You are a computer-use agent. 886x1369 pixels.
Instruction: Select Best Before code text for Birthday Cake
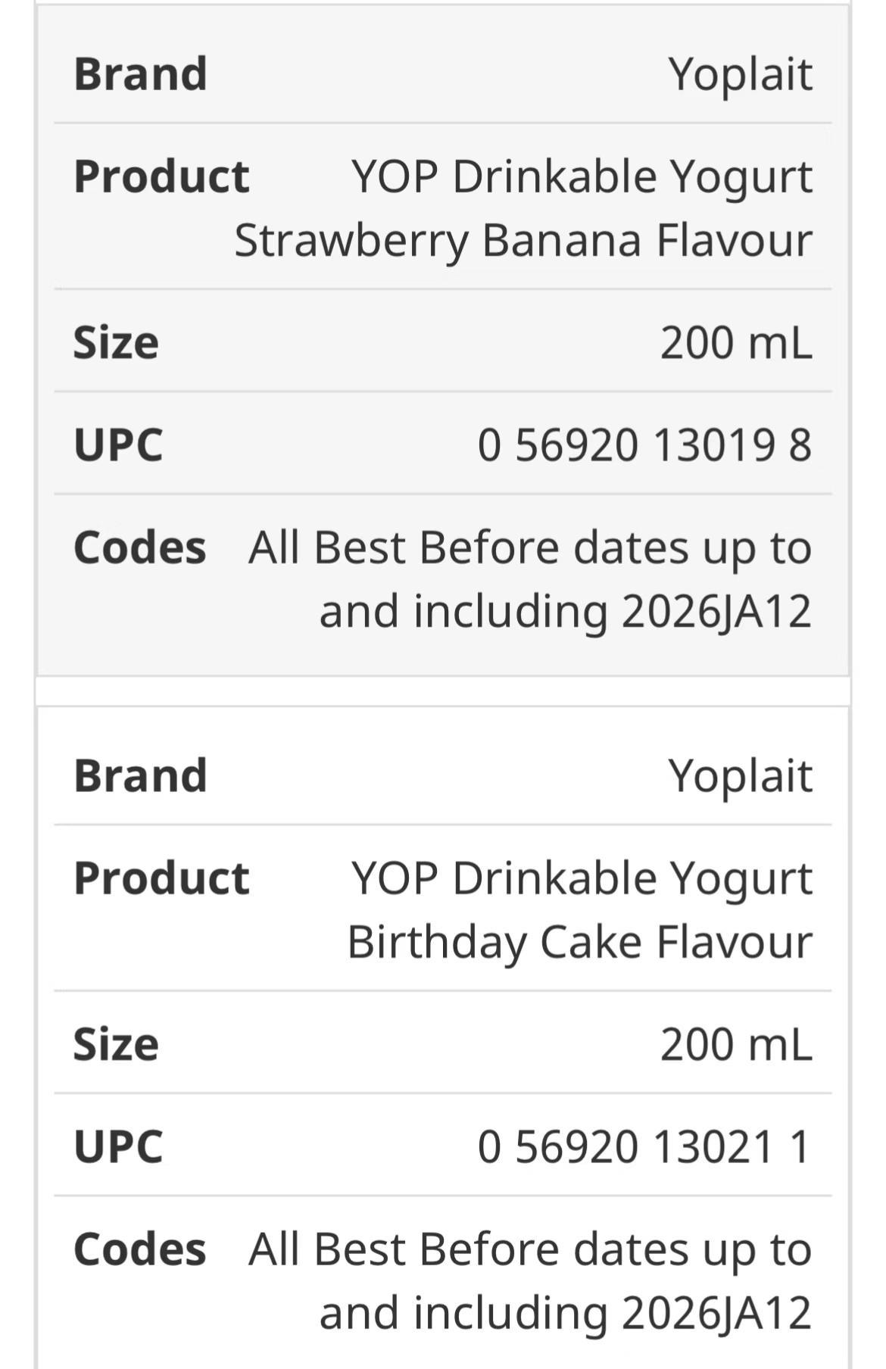pyautogui.click(x=530, y=1281)
